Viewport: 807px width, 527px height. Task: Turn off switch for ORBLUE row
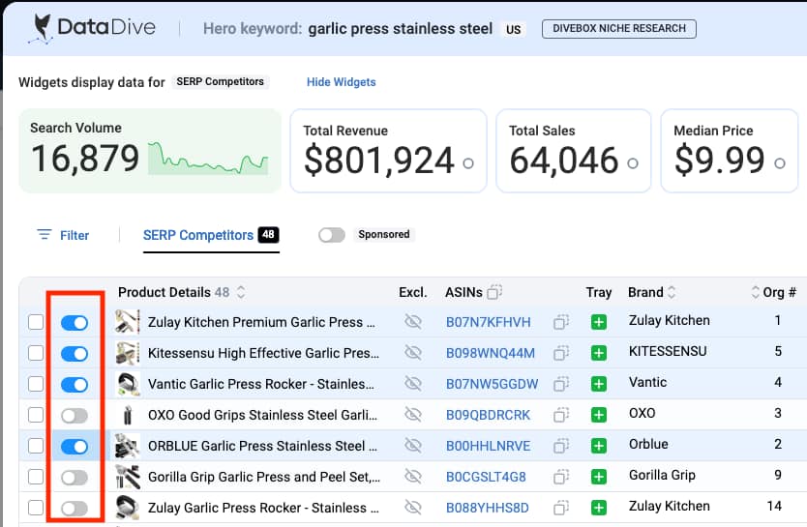(75, 447)
